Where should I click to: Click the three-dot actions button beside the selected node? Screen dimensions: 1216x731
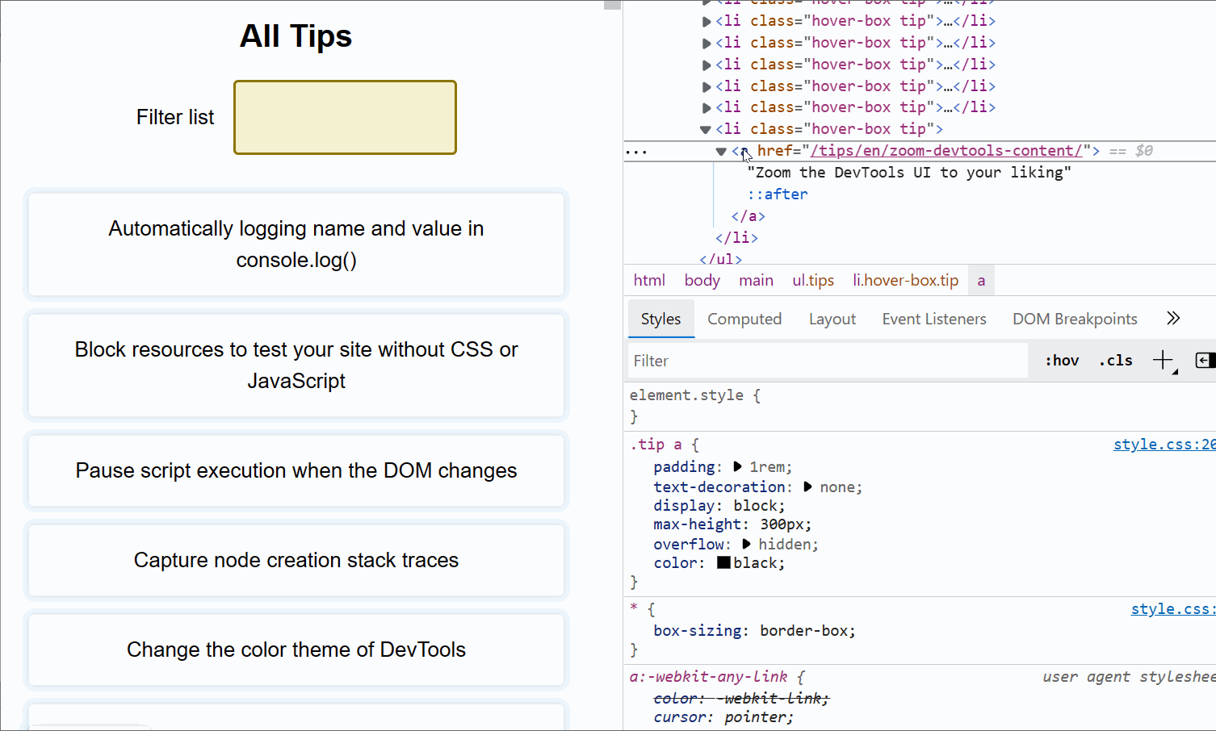click(636, 152)
